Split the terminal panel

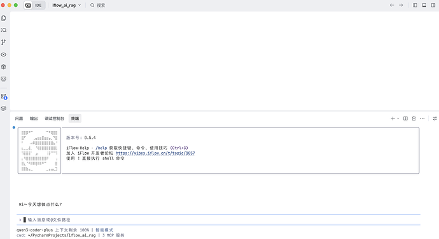click(x=405, y=119)
